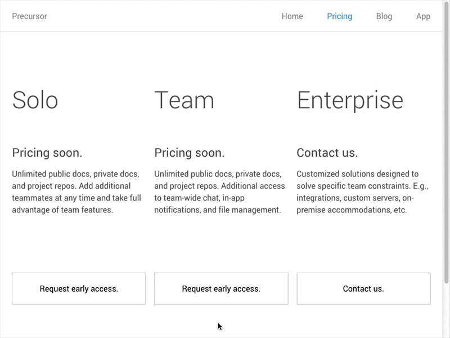
Task: Click the Solo plan description paragraph
Action: pos(76,192)
